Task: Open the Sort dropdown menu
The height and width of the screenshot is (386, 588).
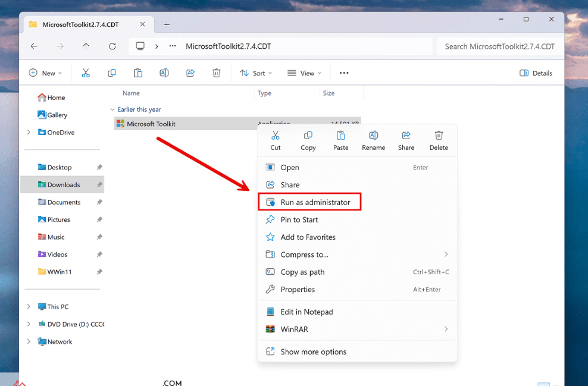Action: [256, 73]
